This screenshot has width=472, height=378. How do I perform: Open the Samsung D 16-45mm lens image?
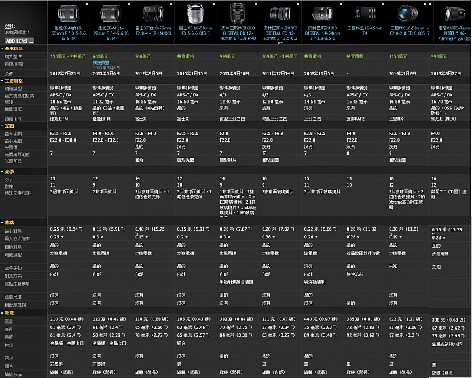[x=365, y=14]
